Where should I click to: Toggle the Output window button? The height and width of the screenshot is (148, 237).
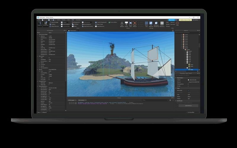click(64, 22)
